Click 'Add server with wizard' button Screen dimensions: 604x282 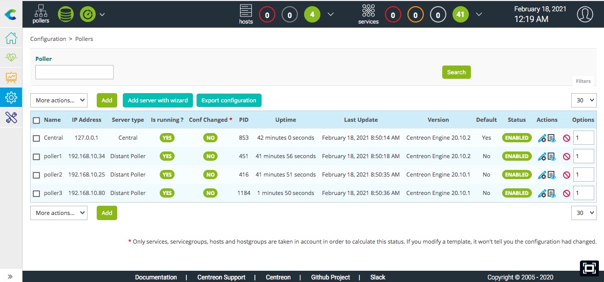[x=158, y=100]
